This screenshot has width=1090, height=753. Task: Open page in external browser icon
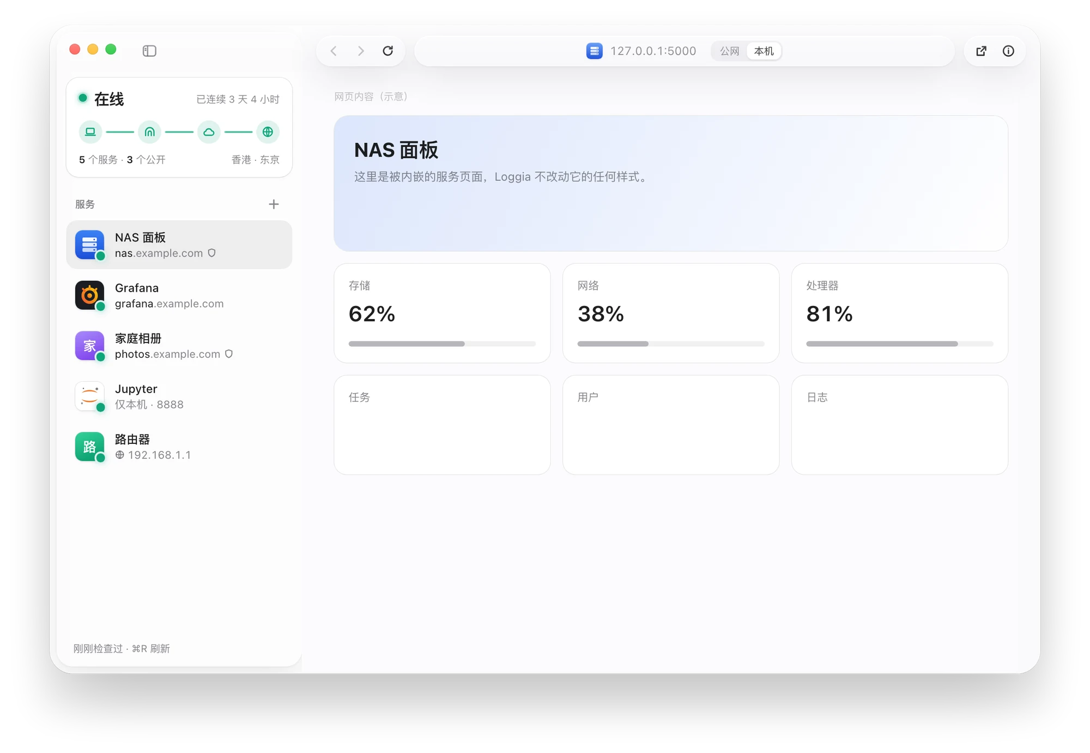981,51
